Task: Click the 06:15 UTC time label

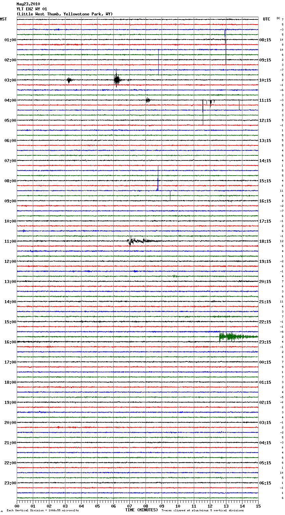Action: click(x=265, y=483)
